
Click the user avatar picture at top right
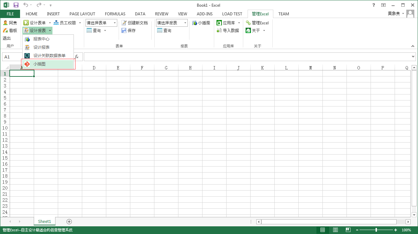pyautogui.click(x=410, y=14)
